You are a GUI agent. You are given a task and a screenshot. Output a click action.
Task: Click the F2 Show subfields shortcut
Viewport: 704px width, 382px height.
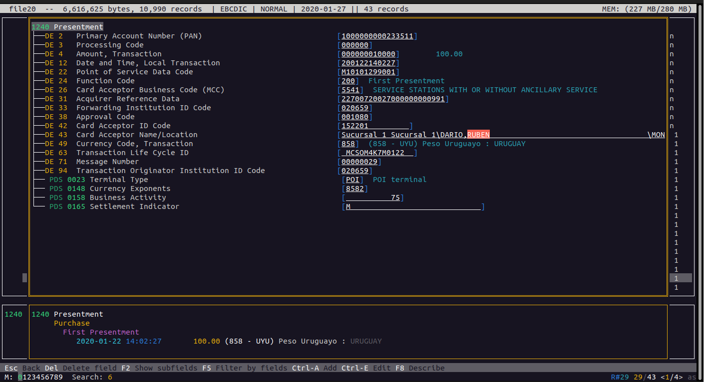point(159,368)
